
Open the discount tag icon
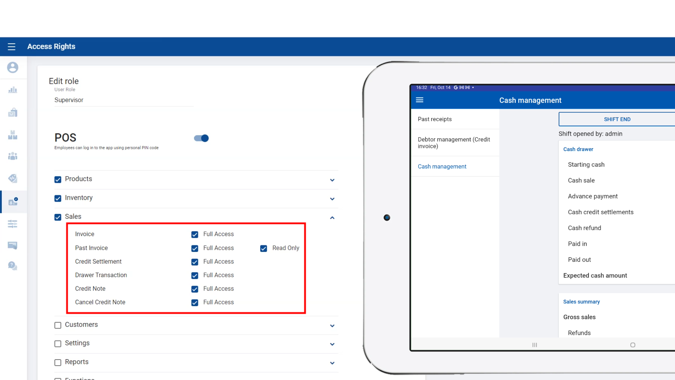(13, 178)
